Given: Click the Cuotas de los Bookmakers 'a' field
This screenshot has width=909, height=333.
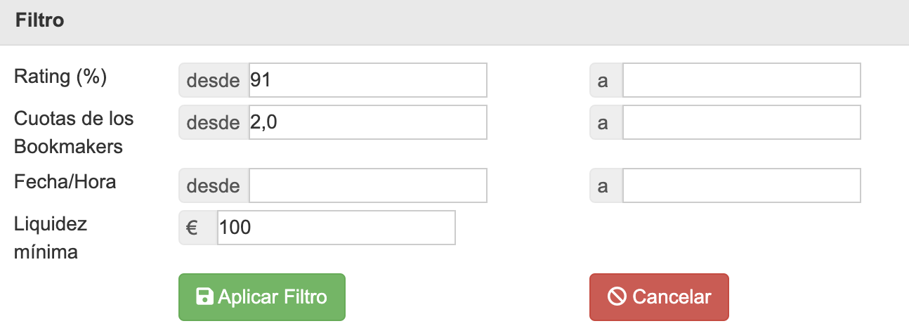Looking at the screenshot, I should (741, 122).
